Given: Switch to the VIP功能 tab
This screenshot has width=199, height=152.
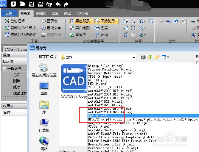Looking at the screenshot, I should point(82,13).
